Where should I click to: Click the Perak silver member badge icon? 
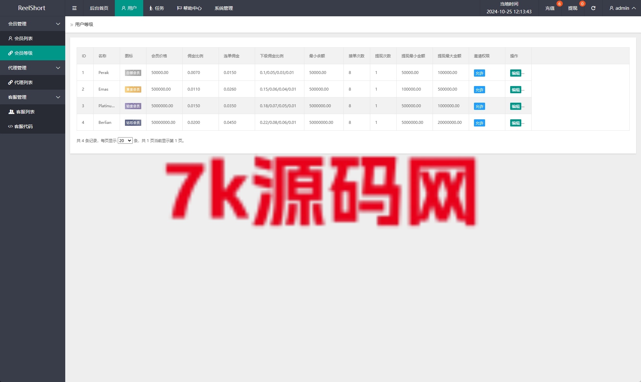point(133,73)
